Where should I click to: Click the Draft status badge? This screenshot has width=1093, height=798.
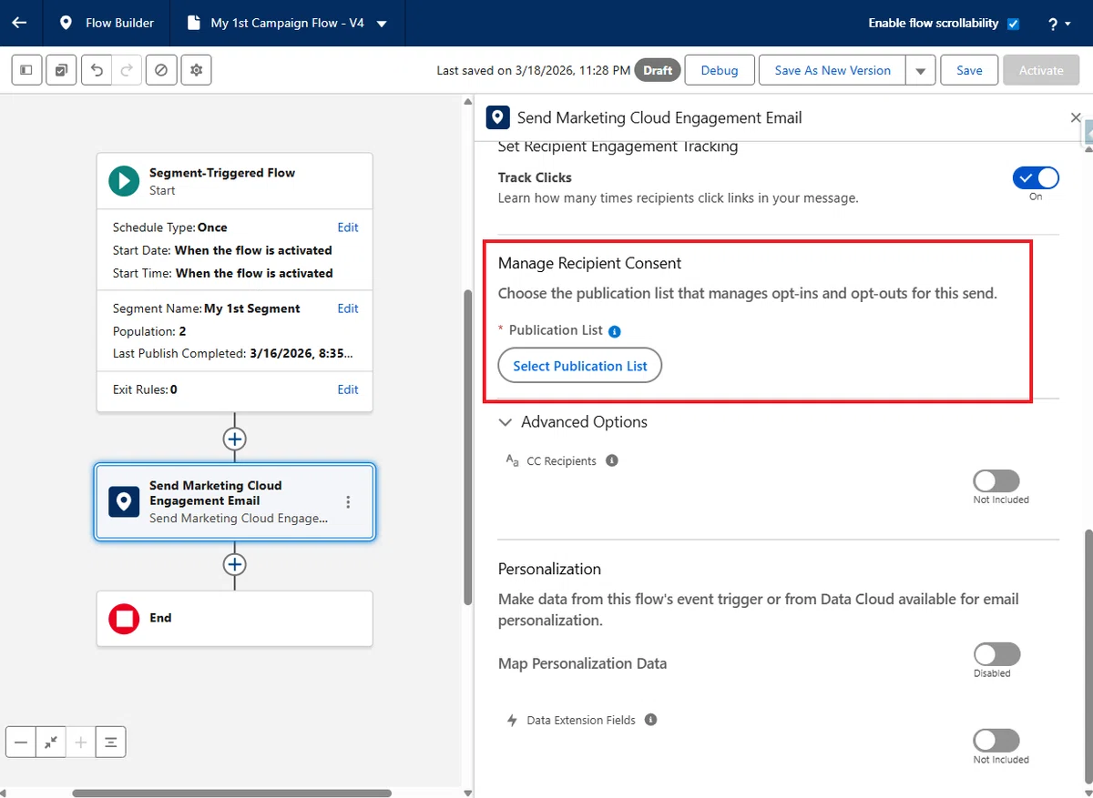point(658,70)
